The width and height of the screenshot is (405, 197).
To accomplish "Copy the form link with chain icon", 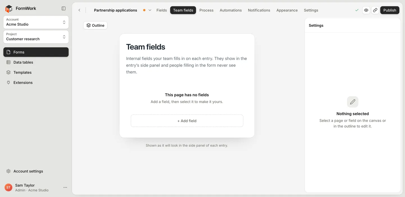I will pyautogui.click(x=375, y=10).
